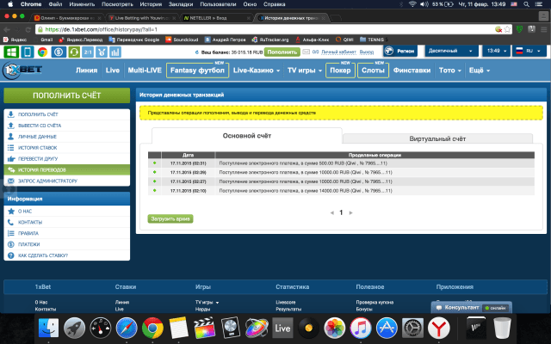Go to next page arrow in pagination

point(350,212)
